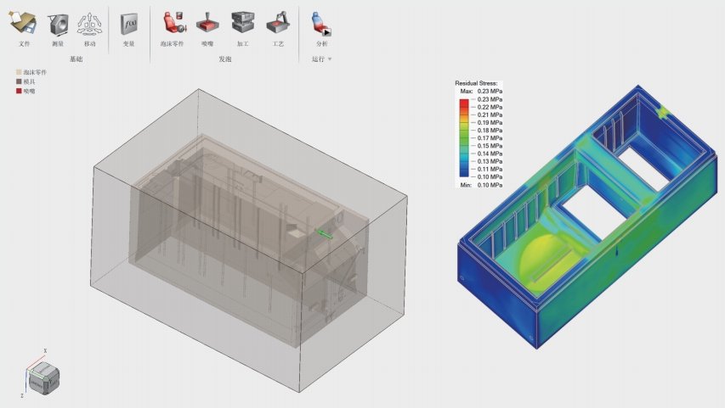Image resolution: width=725 pixels, height=408 pixels.
Task: Click the Residual Stress color scale bar
Action: 464,138
